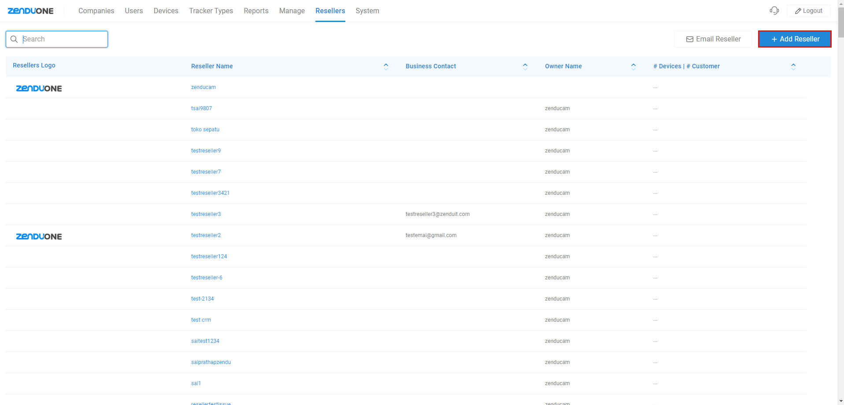Log out using the Logout button
The width and height of the screenshot is (844, 405).
(x=808, y=11)
